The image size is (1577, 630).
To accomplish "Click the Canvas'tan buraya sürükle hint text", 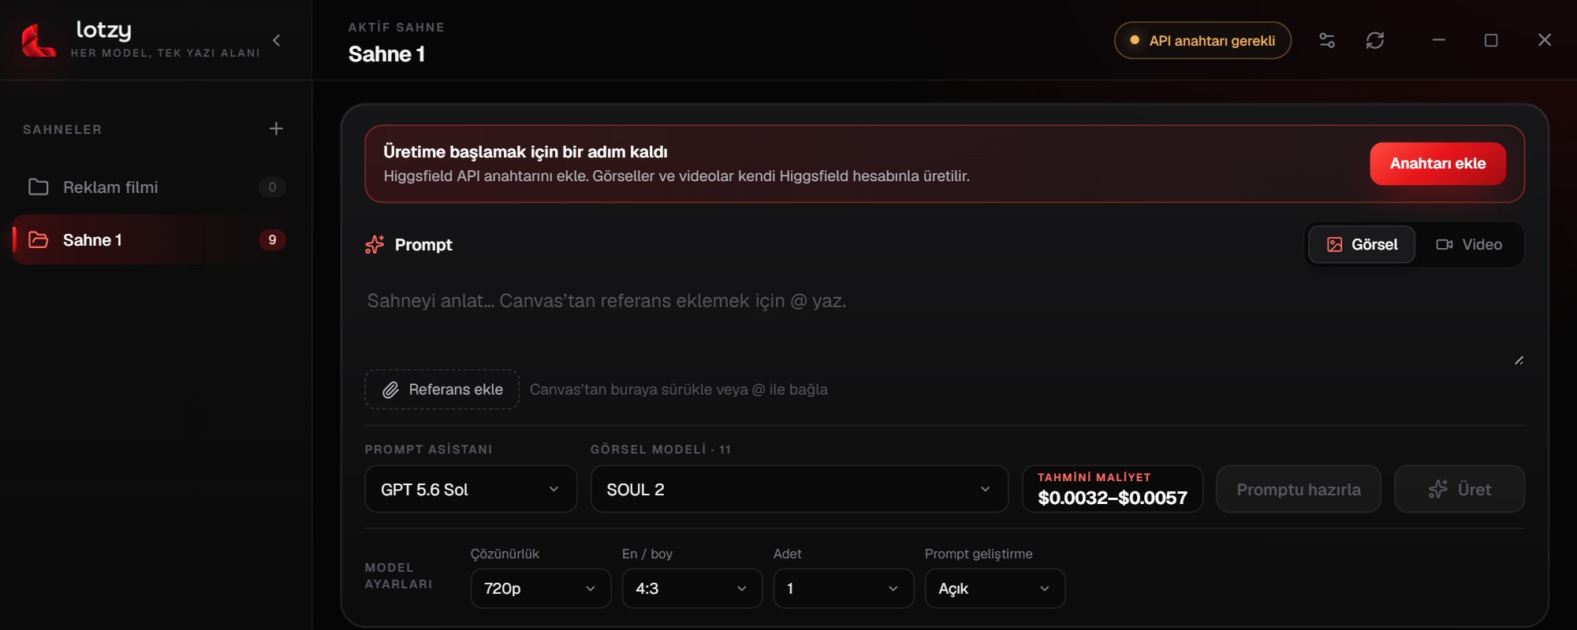I will [x=679, y=389].
